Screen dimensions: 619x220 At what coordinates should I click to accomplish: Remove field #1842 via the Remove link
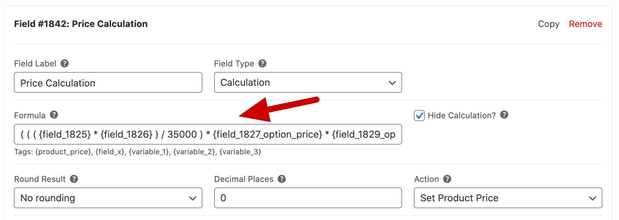[585, 24]
